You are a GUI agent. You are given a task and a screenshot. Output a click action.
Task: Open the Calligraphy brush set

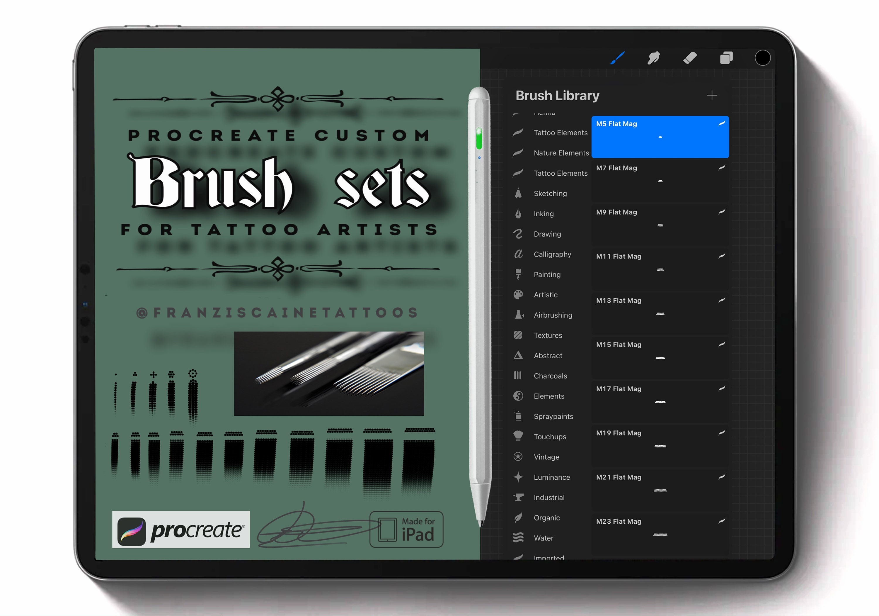click(x=550, y=254)
